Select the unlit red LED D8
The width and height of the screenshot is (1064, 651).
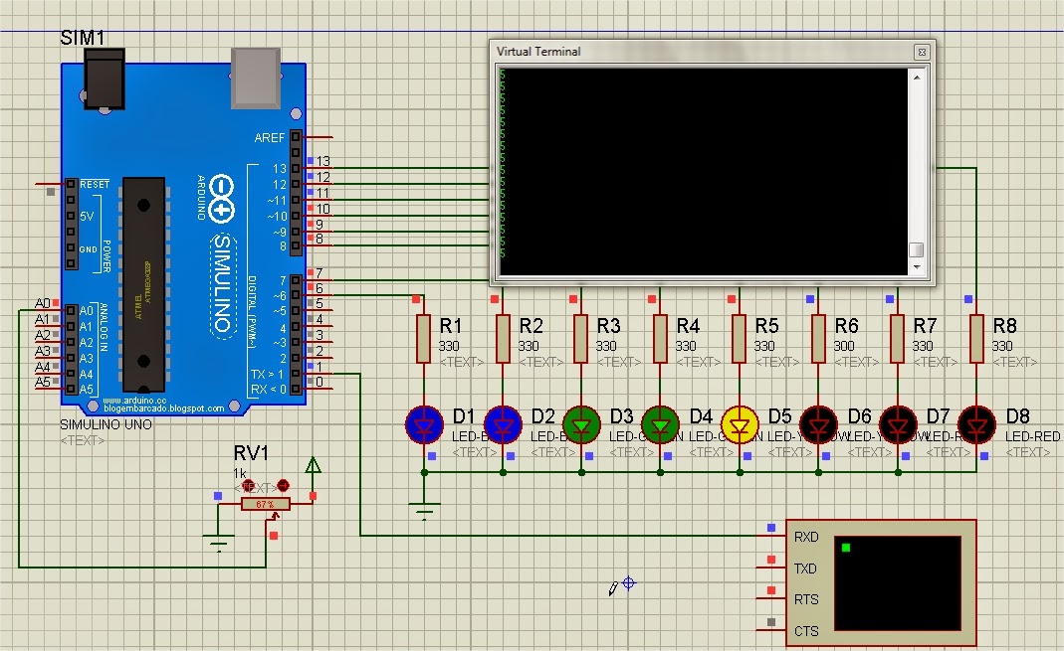pos(976,424)
